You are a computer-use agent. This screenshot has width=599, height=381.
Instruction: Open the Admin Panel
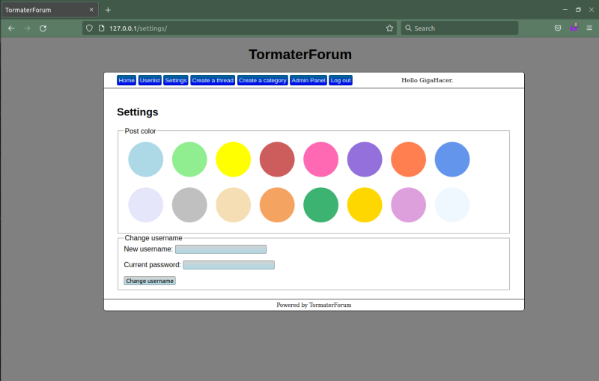click(308, 80)
